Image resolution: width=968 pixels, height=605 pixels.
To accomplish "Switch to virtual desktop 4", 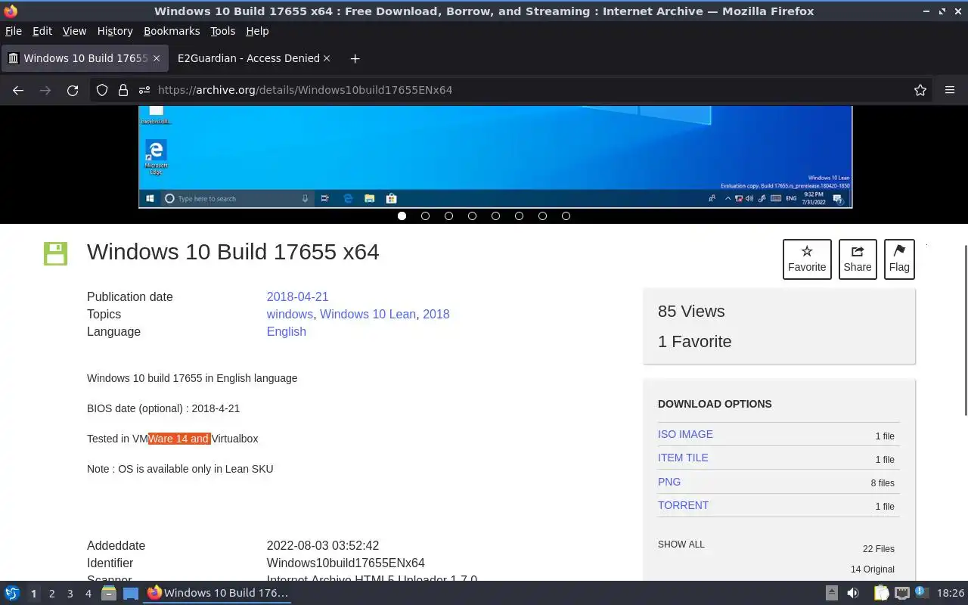I will tap(88, 594).
